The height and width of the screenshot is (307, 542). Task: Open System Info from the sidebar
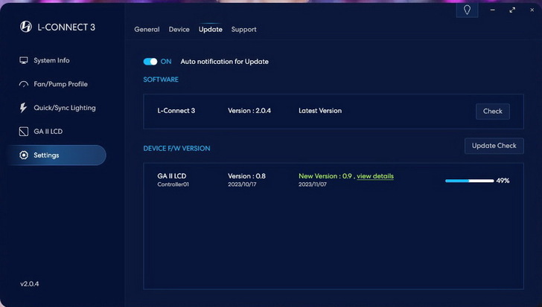51,60
